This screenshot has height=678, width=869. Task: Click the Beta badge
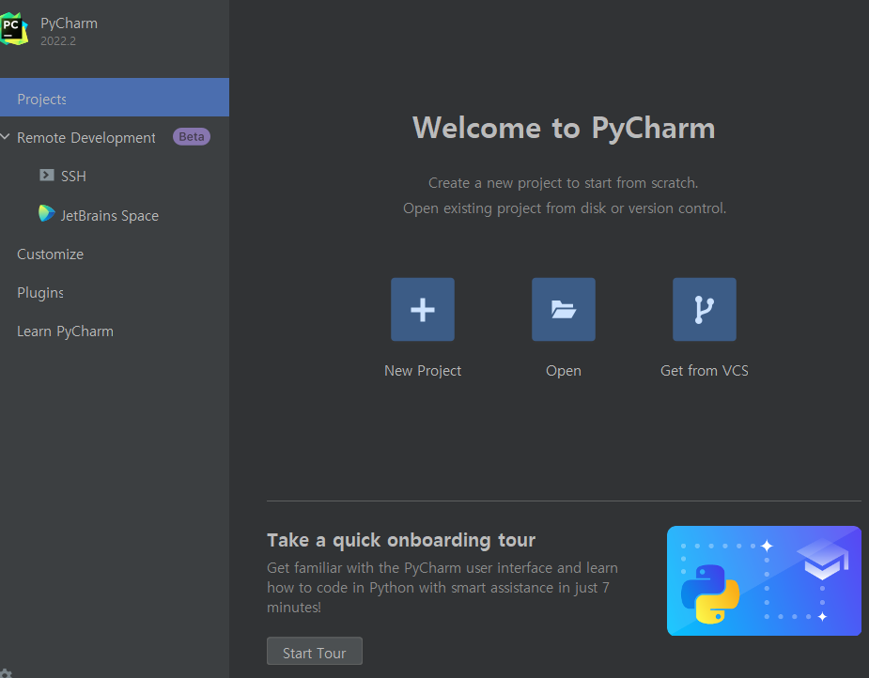pyautogui.click(x=192, y=137)
